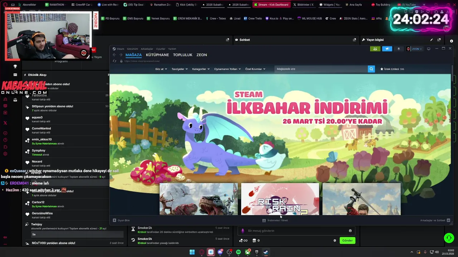Click the Mağazada ara search field

(321, 69)
